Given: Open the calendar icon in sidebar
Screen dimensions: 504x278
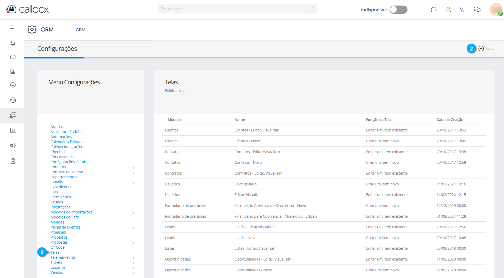Looking at the screenshot, I should click(13, 71).
